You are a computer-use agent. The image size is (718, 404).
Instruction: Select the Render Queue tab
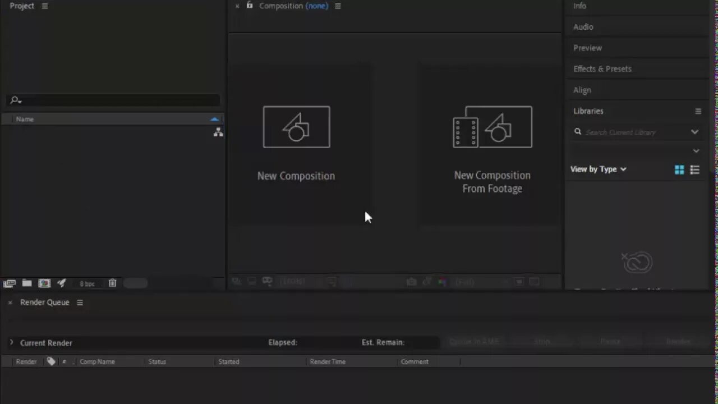click(45, 302)
